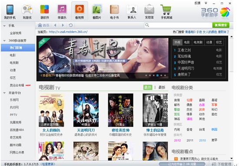
Task: Select 综艺 in sidebar
Action: click(x=13, y=78)
